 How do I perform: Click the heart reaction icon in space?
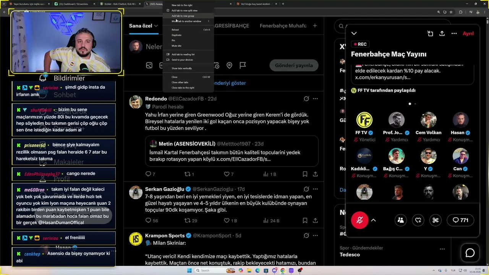pos(418,220)
